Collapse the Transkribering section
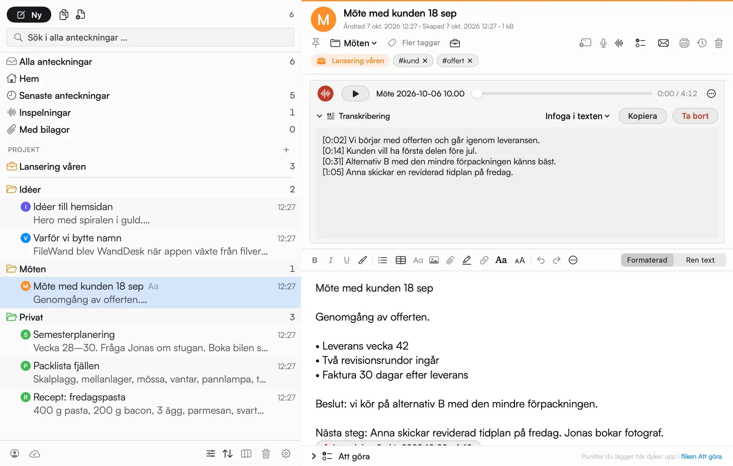This screenshot has width=733, height=466. click(x=319, y=116)
